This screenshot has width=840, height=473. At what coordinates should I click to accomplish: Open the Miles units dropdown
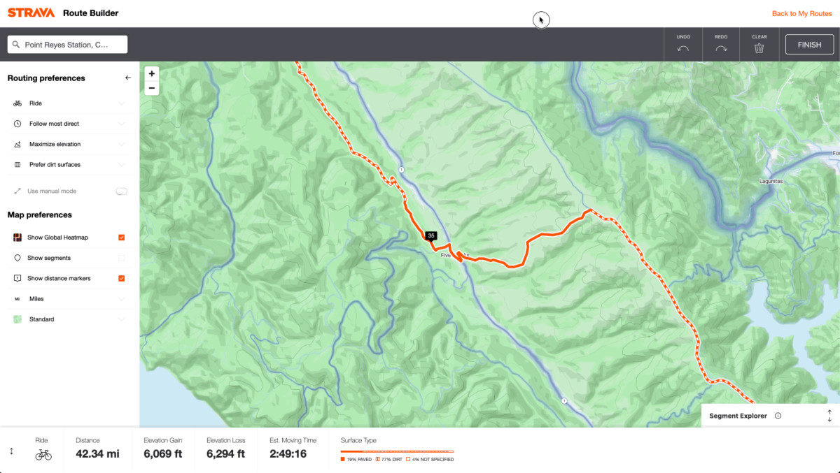pos(68,298)
